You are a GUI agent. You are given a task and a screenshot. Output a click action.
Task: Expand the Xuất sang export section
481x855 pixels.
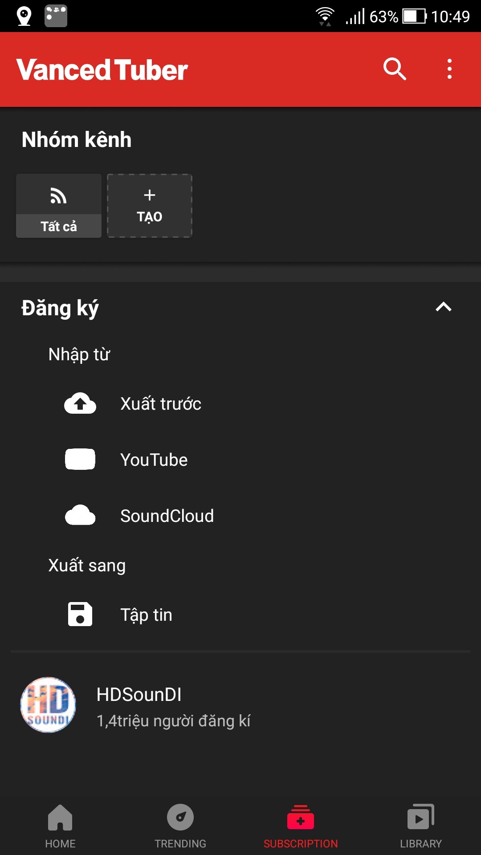pyautogui.click(x=87, y=565)
